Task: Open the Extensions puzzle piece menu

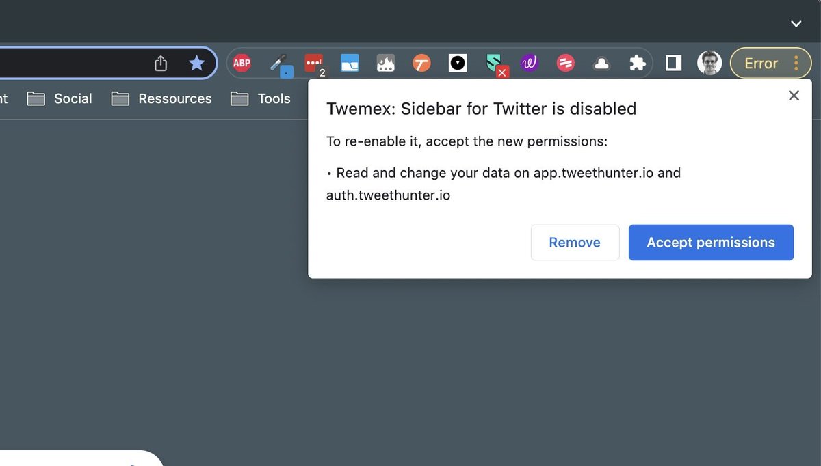Action: point(638,64)
